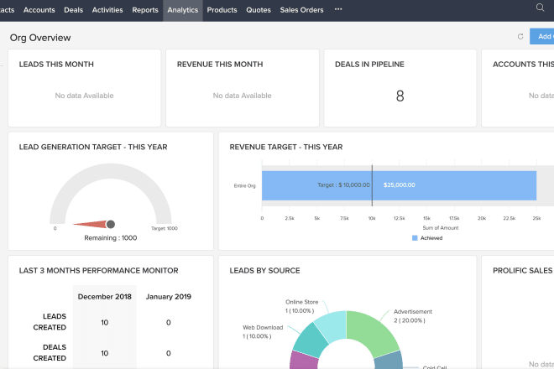Select the teal Web Download donut segment
This screenshot has height=369, width=554.
(x=310, y=339)
